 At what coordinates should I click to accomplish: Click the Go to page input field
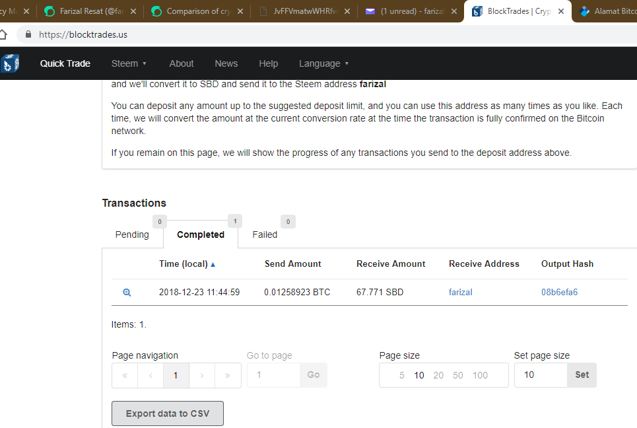pyautogui.click(x=274, y=374)
